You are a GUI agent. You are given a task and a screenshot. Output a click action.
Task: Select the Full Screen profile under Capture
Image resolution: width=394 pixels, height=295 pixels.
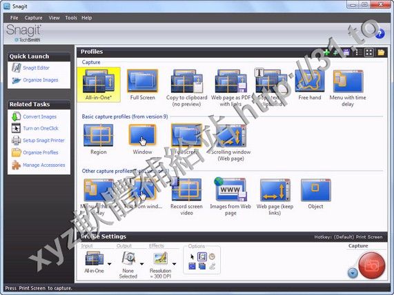click(x=142, y=85)
